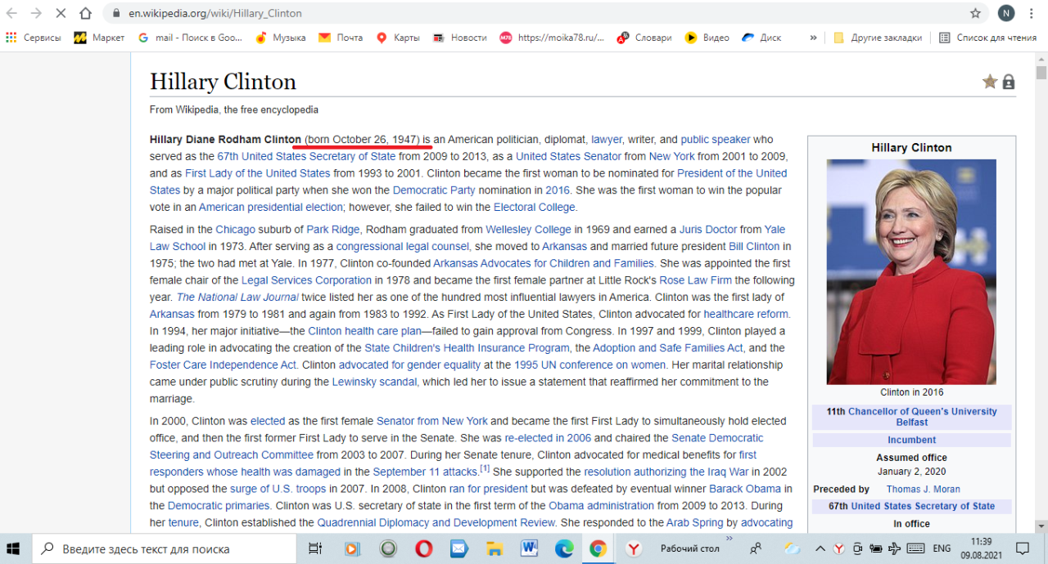1048x564 pixels.
Task: Open the orange player taskbar icon
Action: 353,548
